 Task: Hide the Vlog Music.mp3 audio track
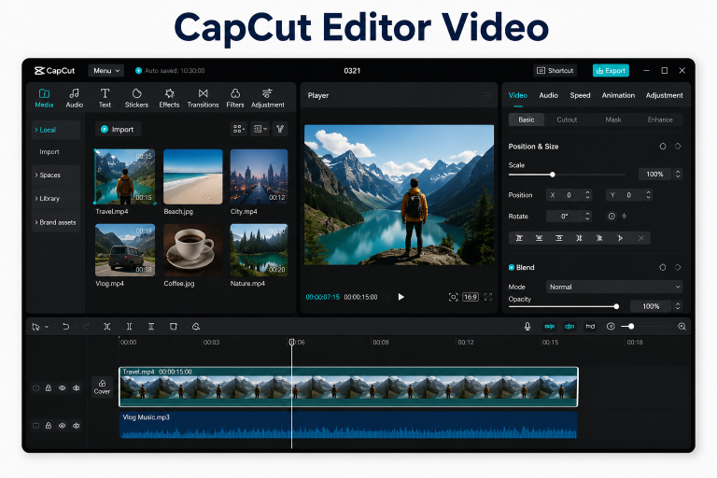tap(62, 426)
